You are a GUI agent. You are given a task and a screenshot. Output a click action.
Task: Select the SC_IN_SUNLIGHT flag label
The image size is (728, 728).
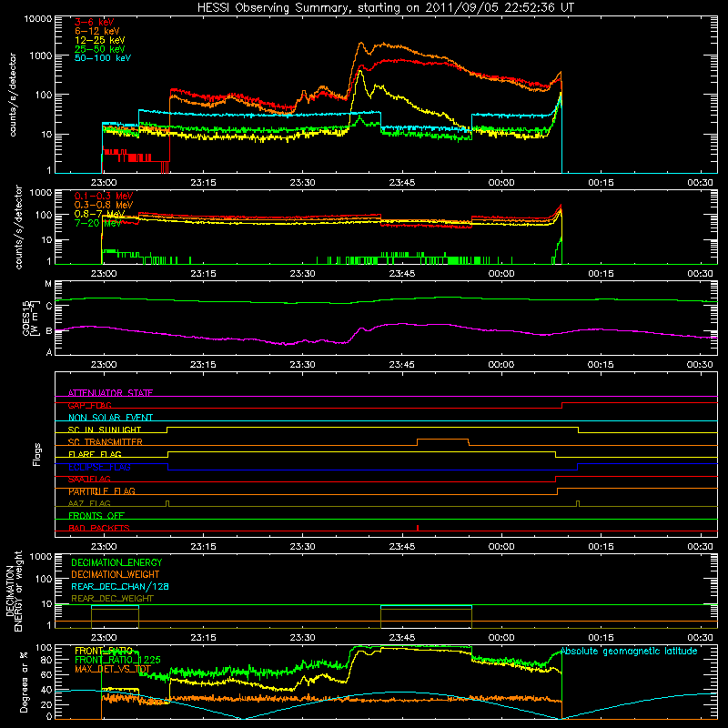[x=105, y=430]
